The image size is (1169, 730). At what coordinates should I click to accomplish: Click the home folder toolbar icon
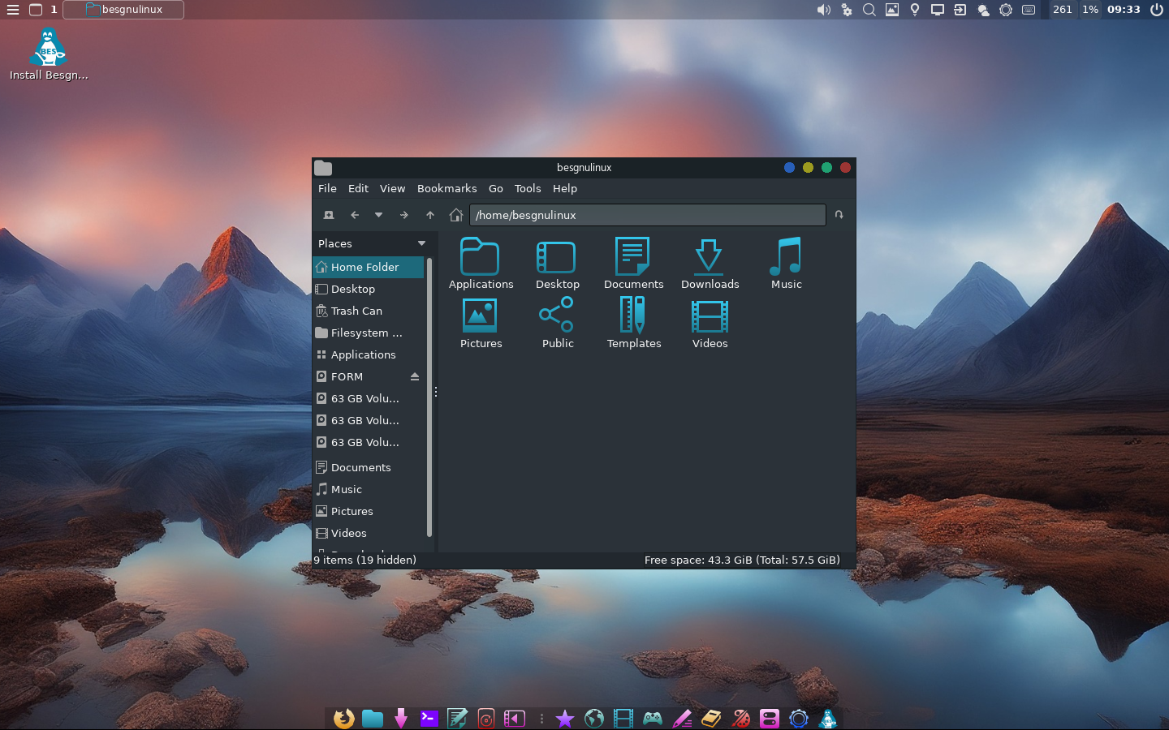pos(456,215)
